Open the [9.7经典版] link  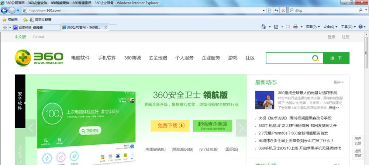(209, 149)
